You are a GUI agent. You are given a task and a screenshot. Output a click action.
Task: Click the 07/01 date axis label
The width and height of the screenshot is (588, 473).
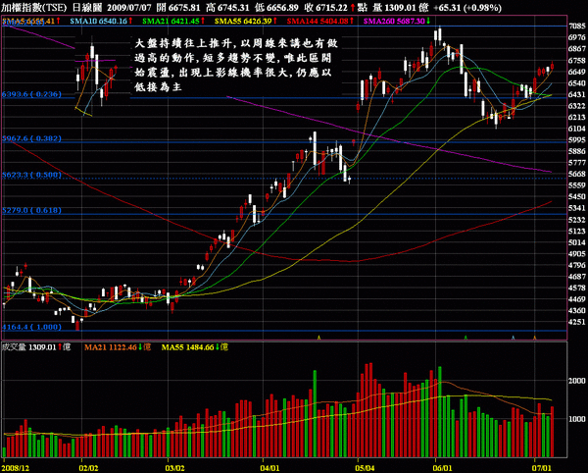click(x=542, y=468)
